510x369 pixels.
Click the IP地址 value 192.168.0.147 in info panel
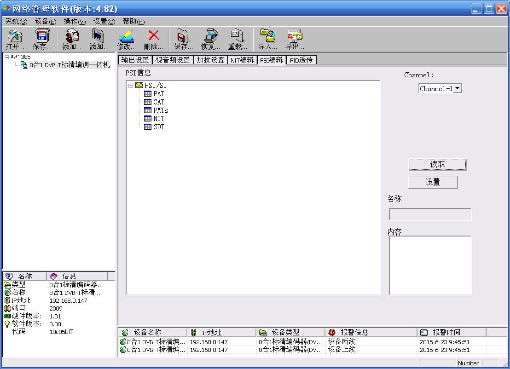[x=68, y=301]
